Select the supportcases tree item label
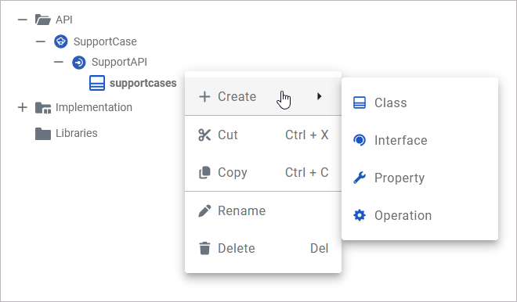Image resolution: width=517 pixels, height=302 pixels. tap(143, 83)
